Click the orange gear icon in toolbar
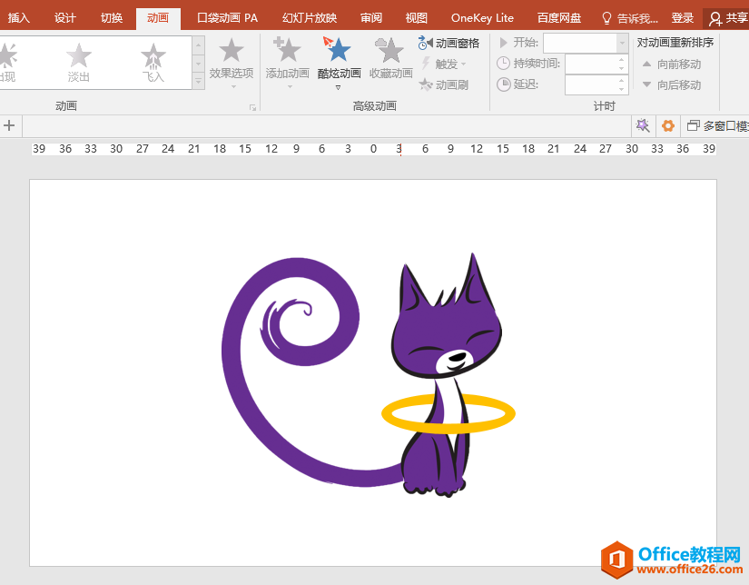749x585 pixels. 668,126
